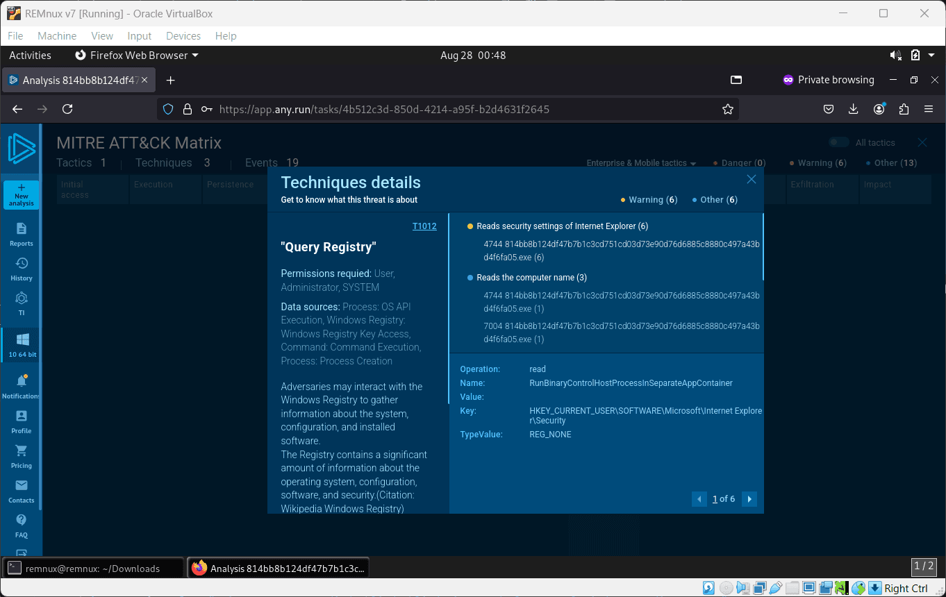
Task: Open Notifications bell icon
Action: tap(22, 387)
